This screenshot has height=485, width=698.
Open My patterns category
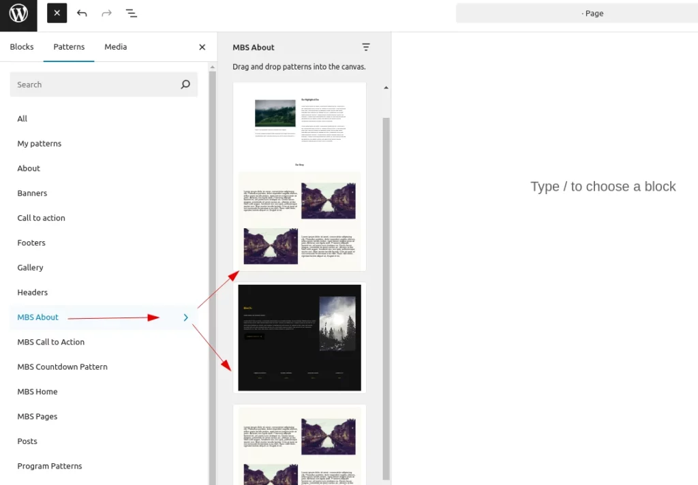click(x=39, y=144)
